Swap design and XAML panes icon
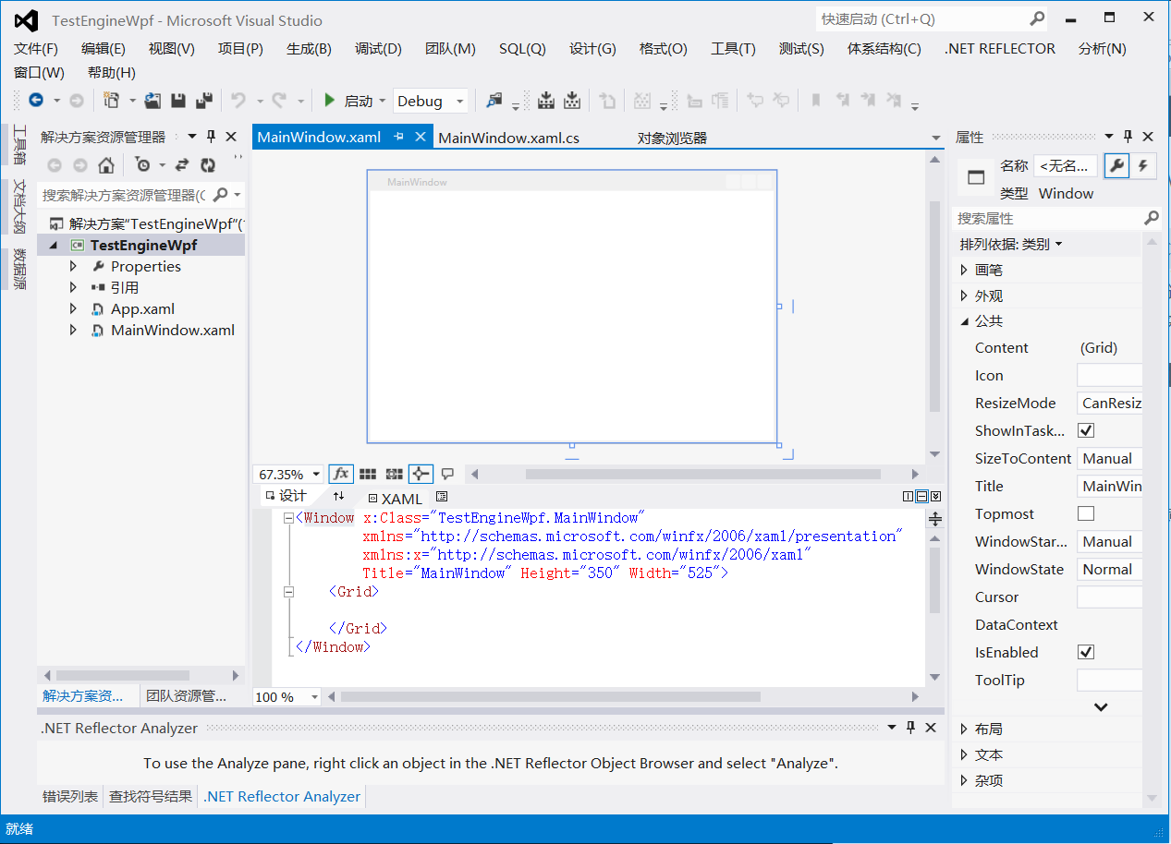Image resolution: width=1171 pixels, height=844 pixels. coord(339,497)
